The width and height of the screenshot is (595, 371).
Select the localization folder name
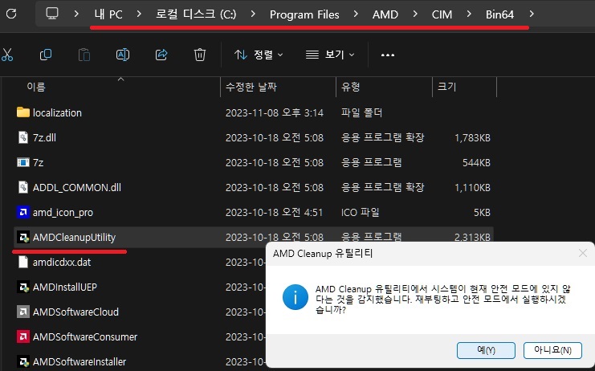coord(57,112)
